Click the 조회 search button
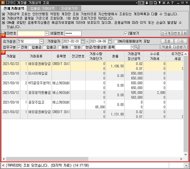 (x=167, y=41)
